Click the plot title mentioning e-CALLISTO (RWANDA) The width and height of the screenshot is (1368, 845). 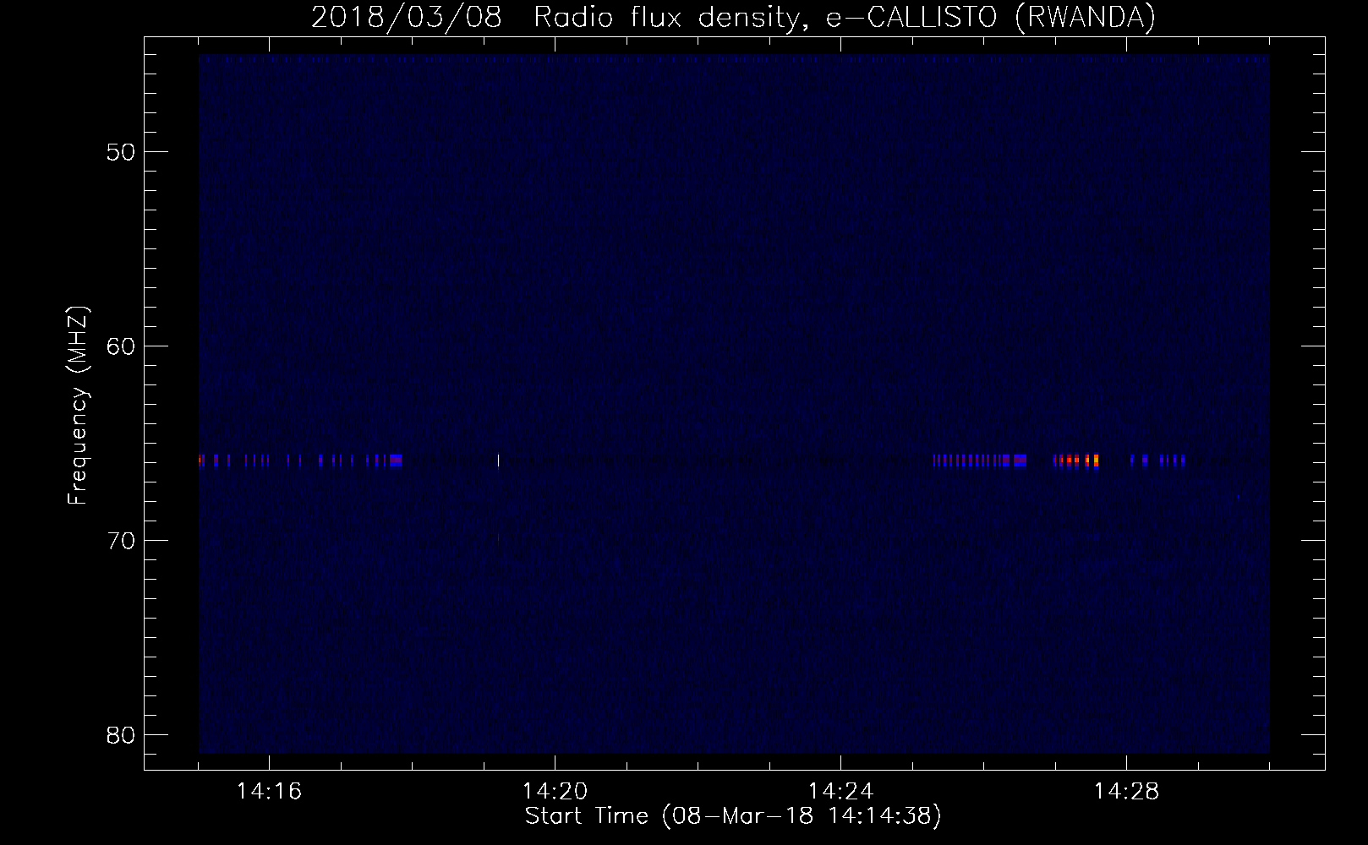pyautogui.click(x=733, y=17)
